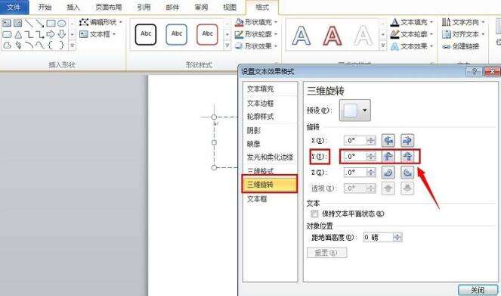Screen dimensions: 501x296
Task: Toggle 保持文本平面状态 checkbox
Action: 315,213
